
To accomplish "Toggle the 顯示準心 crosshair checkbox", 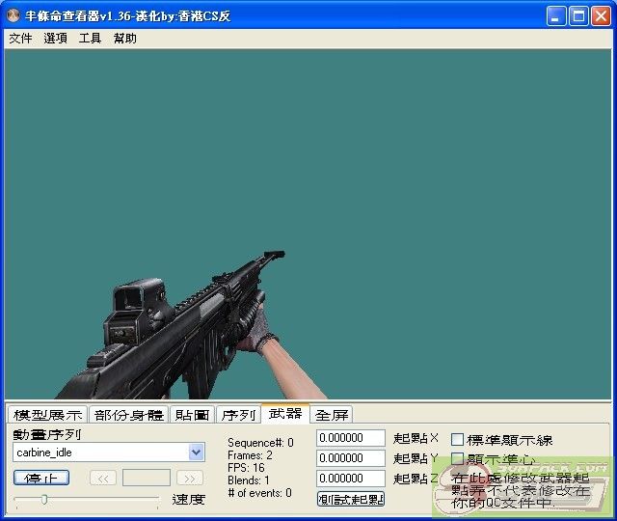I will tap(458, 459).
